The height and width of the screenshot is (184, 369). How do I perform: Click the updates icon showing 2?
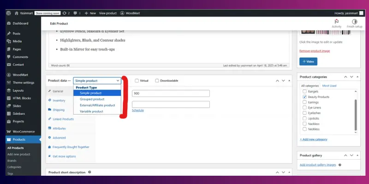[65, 13]
